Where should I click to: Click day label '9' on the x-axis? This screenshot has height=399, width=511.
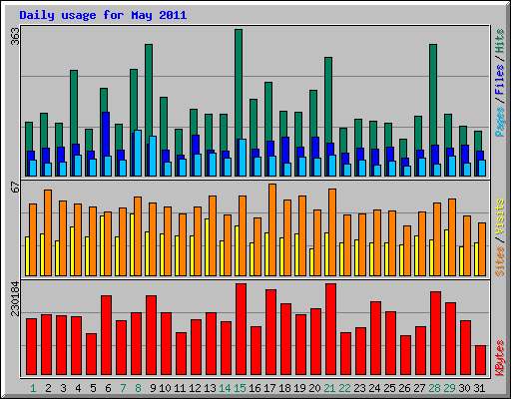pyautogui.click(x=153, y=388)
